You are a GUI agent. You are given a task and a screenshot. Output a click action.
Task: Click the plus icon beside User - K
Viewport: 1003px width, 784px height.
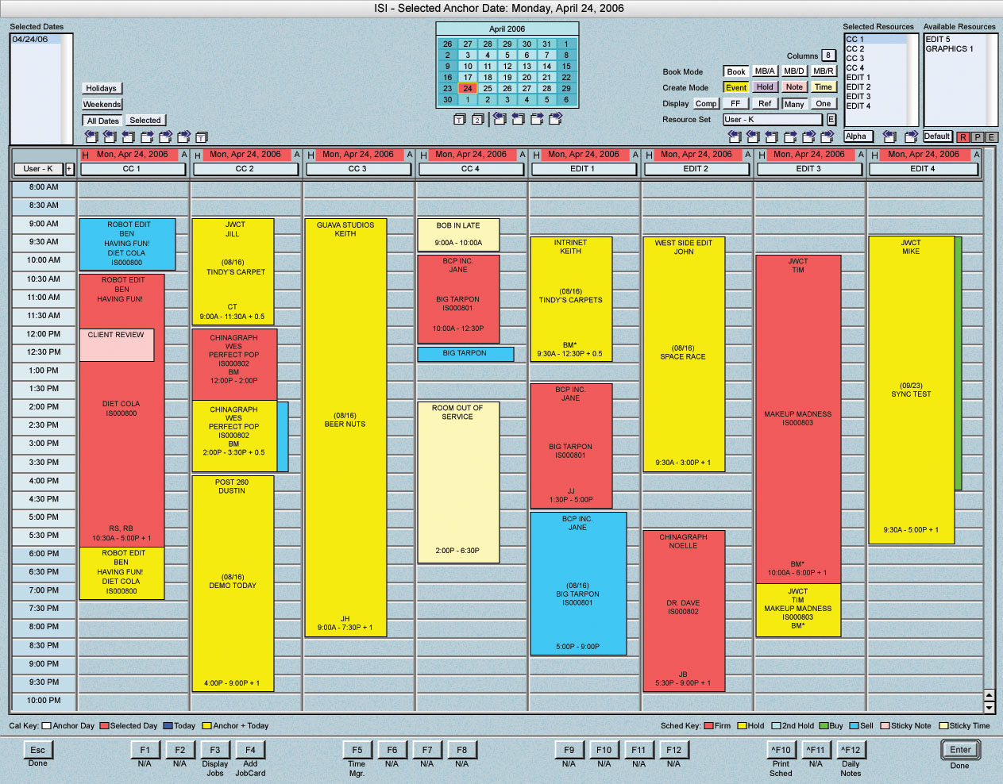click(69, 169)
